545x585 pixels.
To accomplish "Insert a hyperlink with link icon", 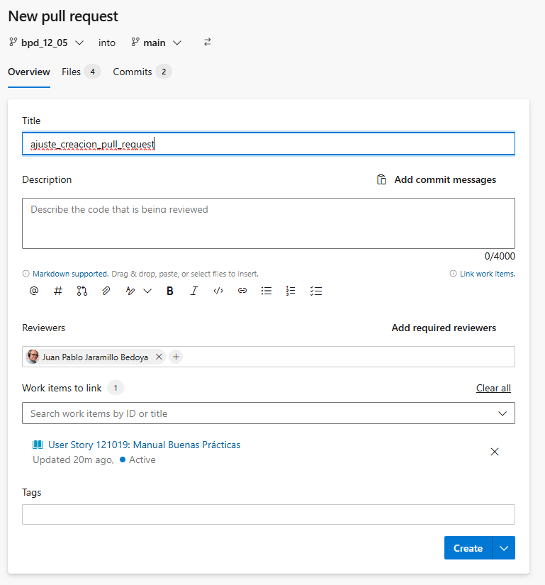I will point(242,291).
